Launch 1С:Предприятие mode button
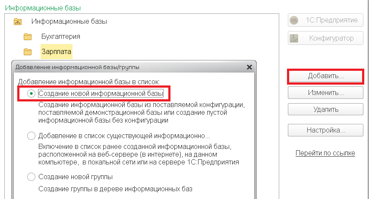 pos(326,20)
